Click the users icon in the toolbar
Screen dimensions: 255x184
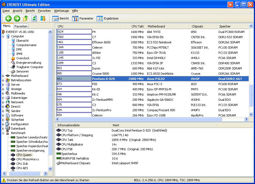(43, 18)
